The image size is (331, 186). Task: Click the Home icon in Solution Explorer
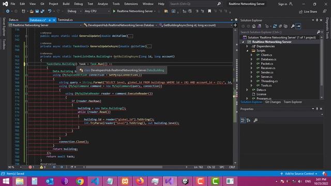[x=254, y=26]
